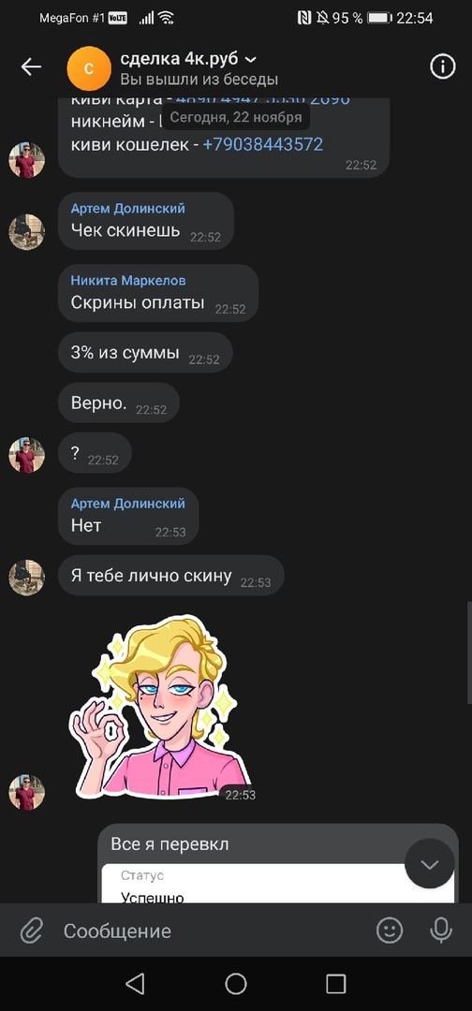The image size is (472, 1011).
Task: Open conversation info icon
Action: (x=442, y=66)
